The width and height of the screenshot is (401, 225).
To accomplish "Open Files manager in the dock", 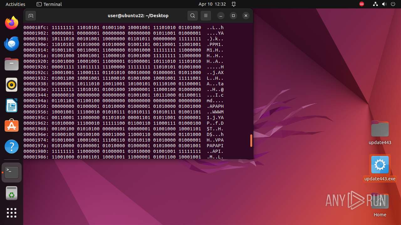I will tap(12, 64).
